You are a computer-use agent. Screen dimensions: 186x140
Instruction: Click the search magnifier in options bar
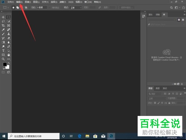coord(171,8)
